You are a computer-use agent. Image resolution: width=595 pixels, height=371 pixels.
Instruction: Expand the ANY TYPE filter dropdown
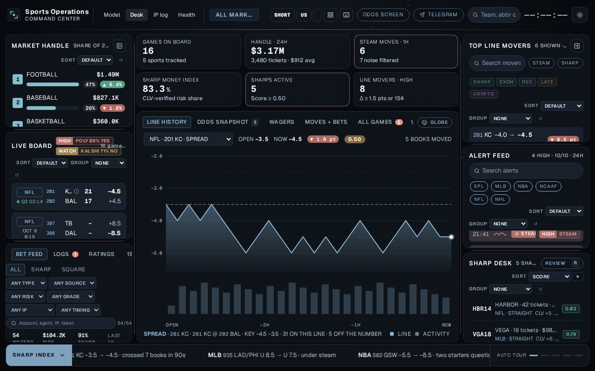click(x=26, y=283)
